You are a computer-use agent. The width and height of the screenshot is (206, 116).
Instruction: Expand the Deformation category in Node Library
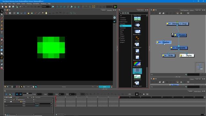119,22
